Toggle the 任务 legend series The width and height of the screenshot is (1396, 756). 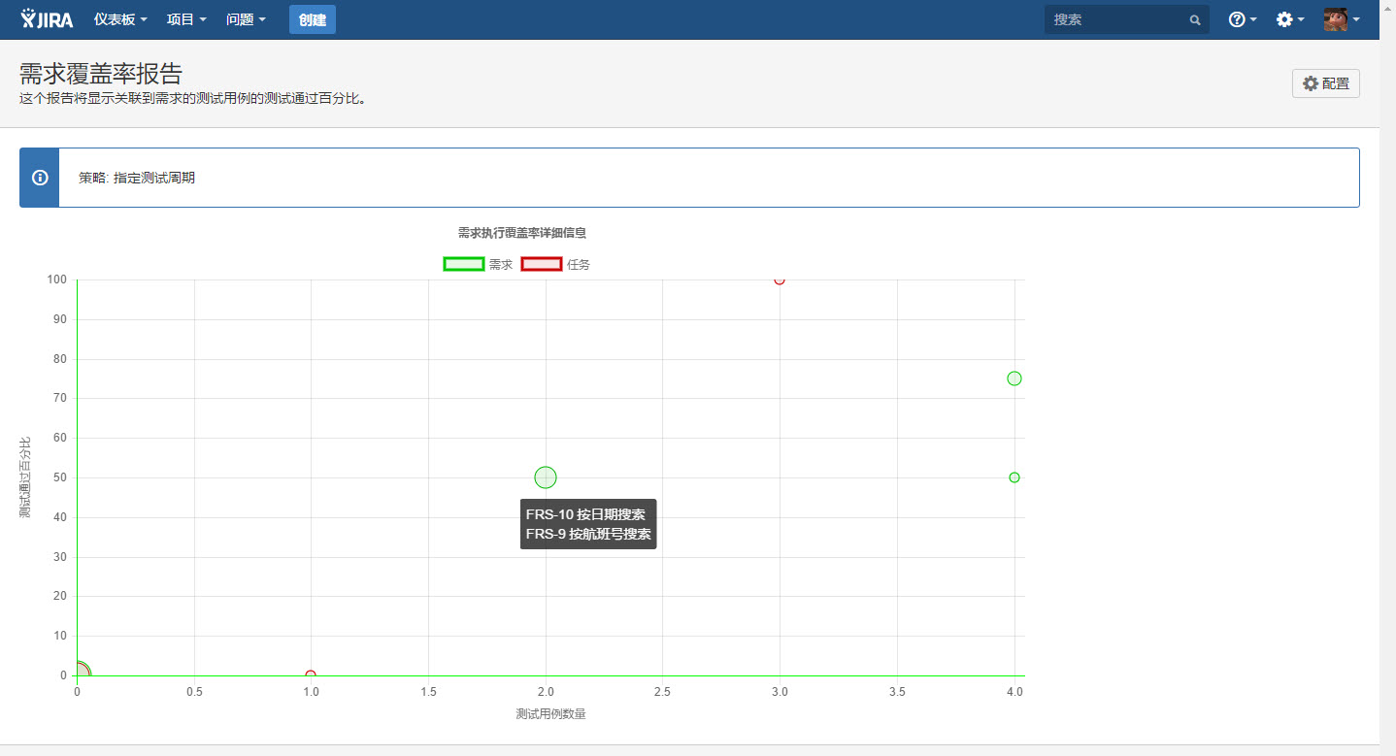click(x=555, y=264)
